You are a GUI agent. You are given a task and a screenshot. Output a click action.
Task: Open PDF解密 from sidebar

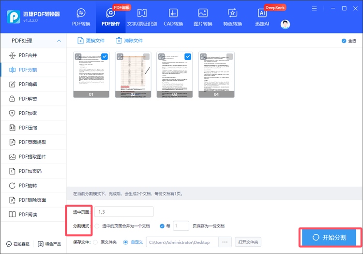[33, 99]
